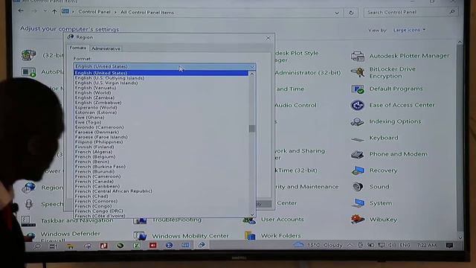Image resolution: width=476 pixels, height=268 pixels.
Task: Select French (Central African Republic)
Action: coord(161,191)
